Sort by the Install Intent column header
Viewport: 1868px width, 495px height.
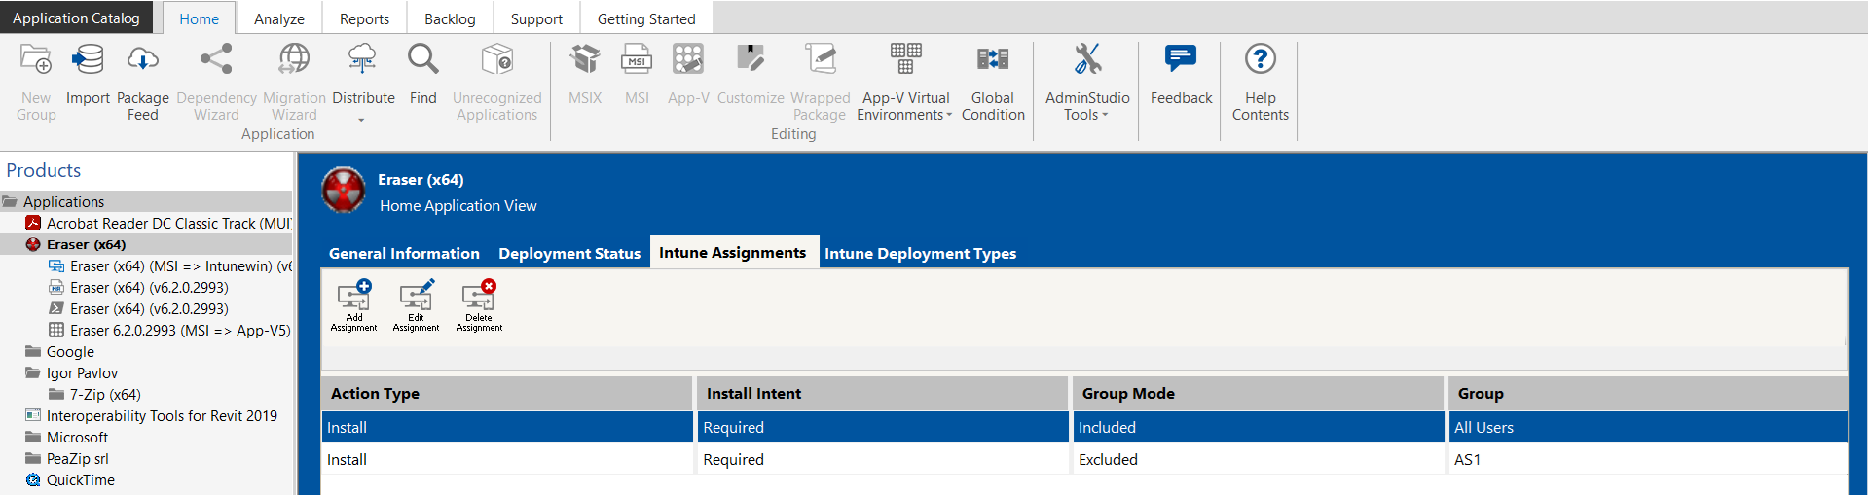[x=881, y=394]
